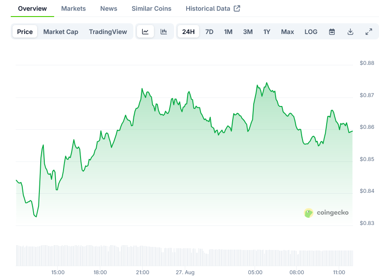Click the 18:00 time axis label
Viewport: 379px width, 280px height.
pos(100,272)
